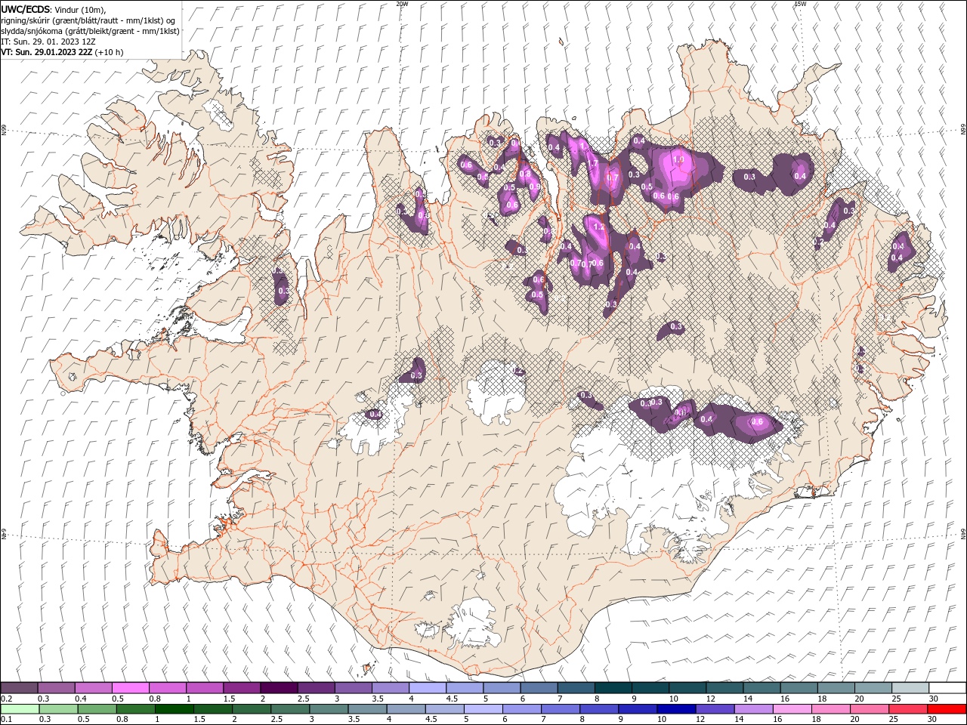This screenshot has width=967, height=725.
Task: Select the white swatch after 30 in upper legend
Action: 947,688
